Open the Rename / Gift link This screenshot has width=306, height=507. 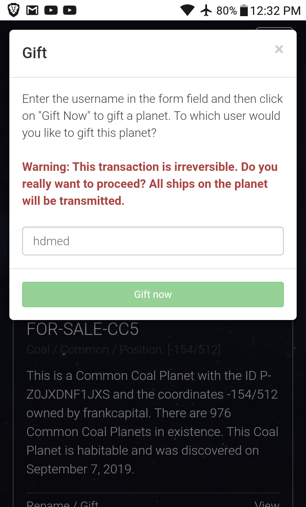(62, 503)
